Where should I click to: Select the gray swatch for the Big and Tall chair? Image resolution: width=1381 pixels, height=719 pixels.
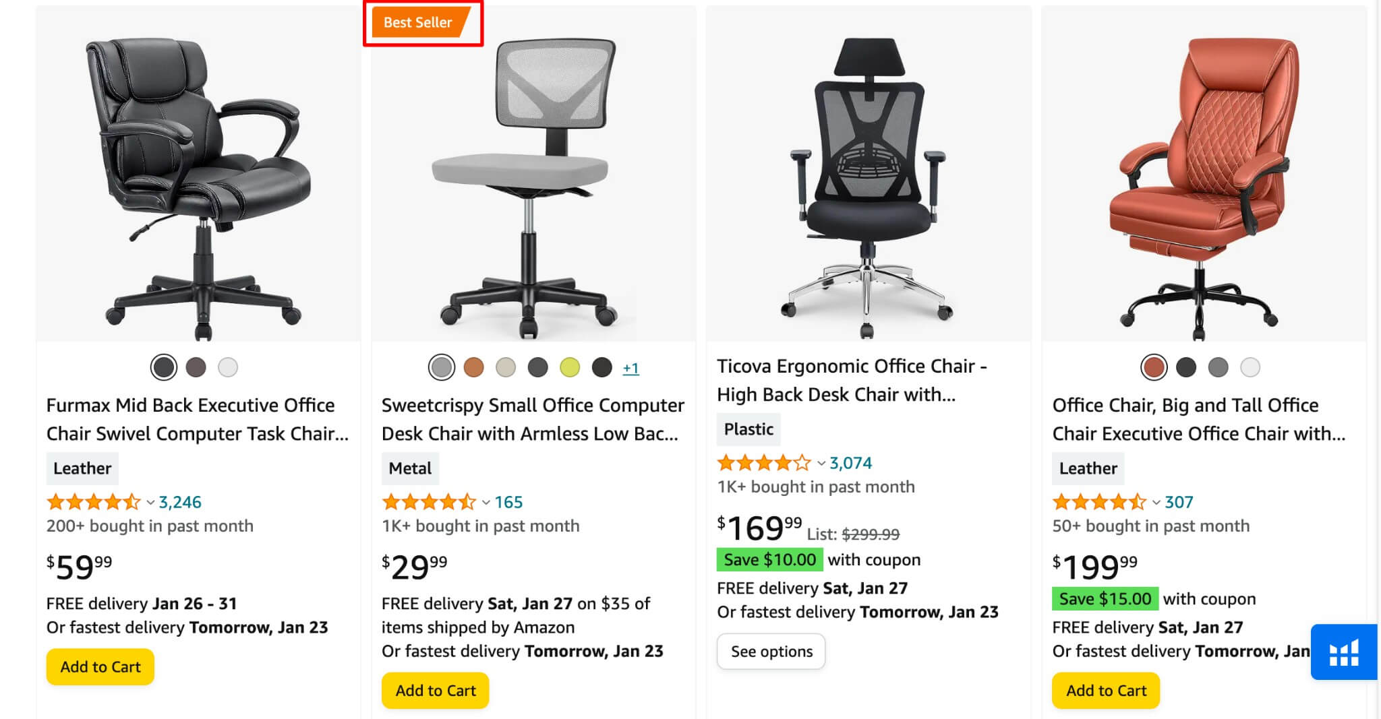tap(1218, 367)
